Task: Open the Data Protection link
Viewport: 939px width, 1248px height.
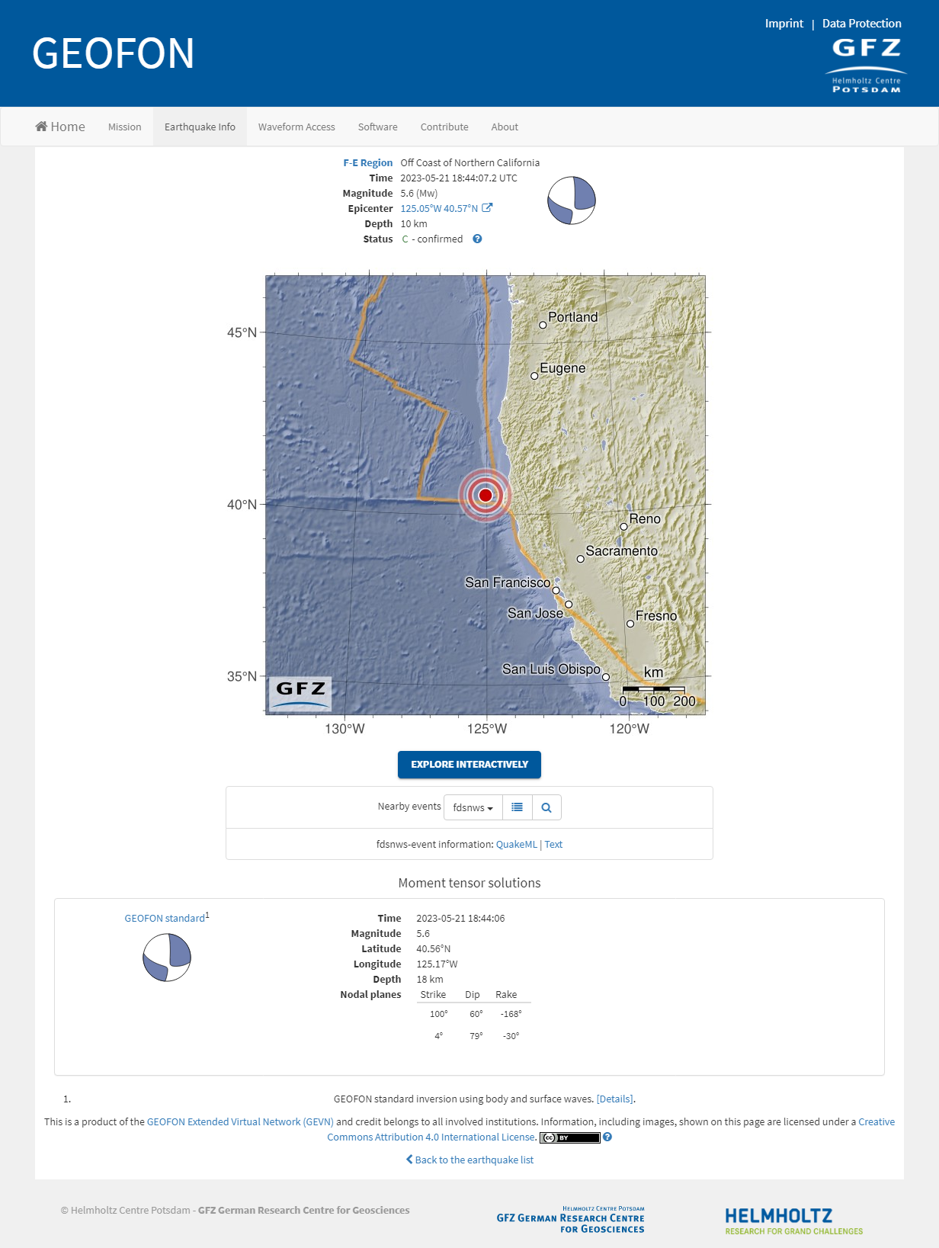Action: pos(861,24)
